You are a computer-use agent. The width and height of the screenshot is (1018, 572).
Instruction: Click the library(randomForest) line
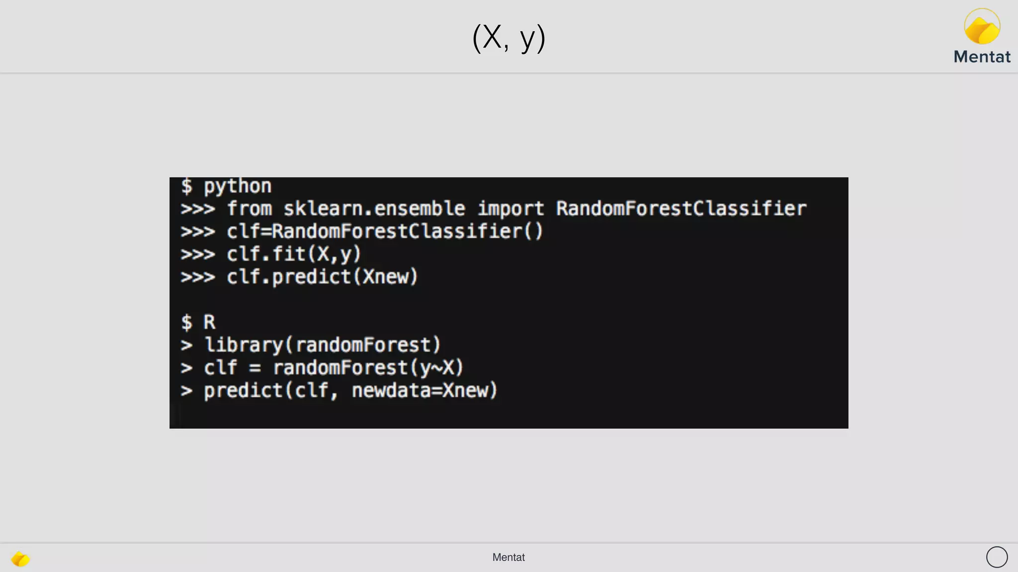[x=311, y=345]
